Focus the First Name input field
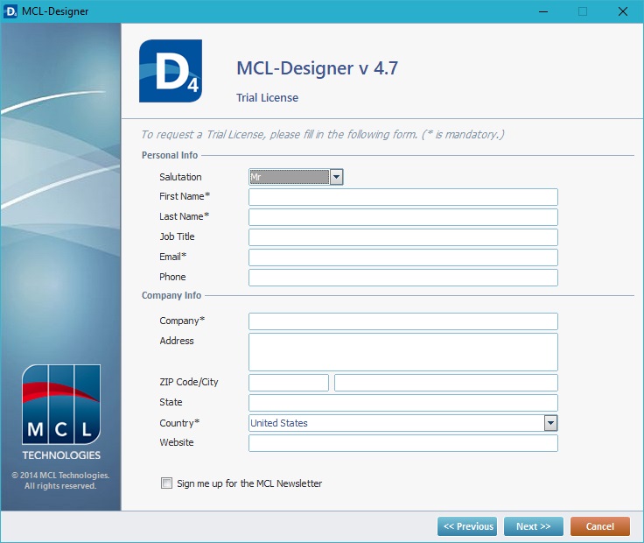644x543 pixels. tap(402, 196)
